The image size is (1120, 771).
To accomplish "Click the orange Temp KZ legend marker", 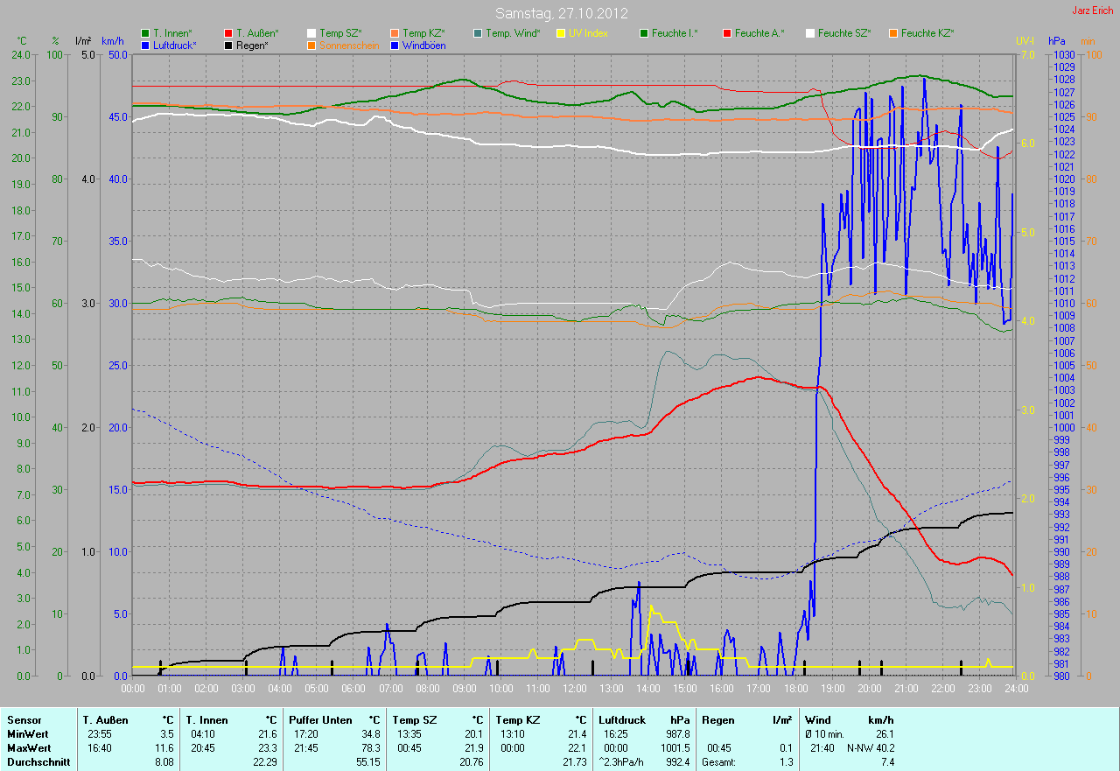I will [395, 33].
